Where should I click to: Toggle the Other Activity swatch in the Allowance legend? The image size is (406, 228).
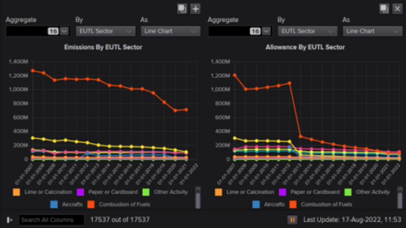tap(348, 192)
